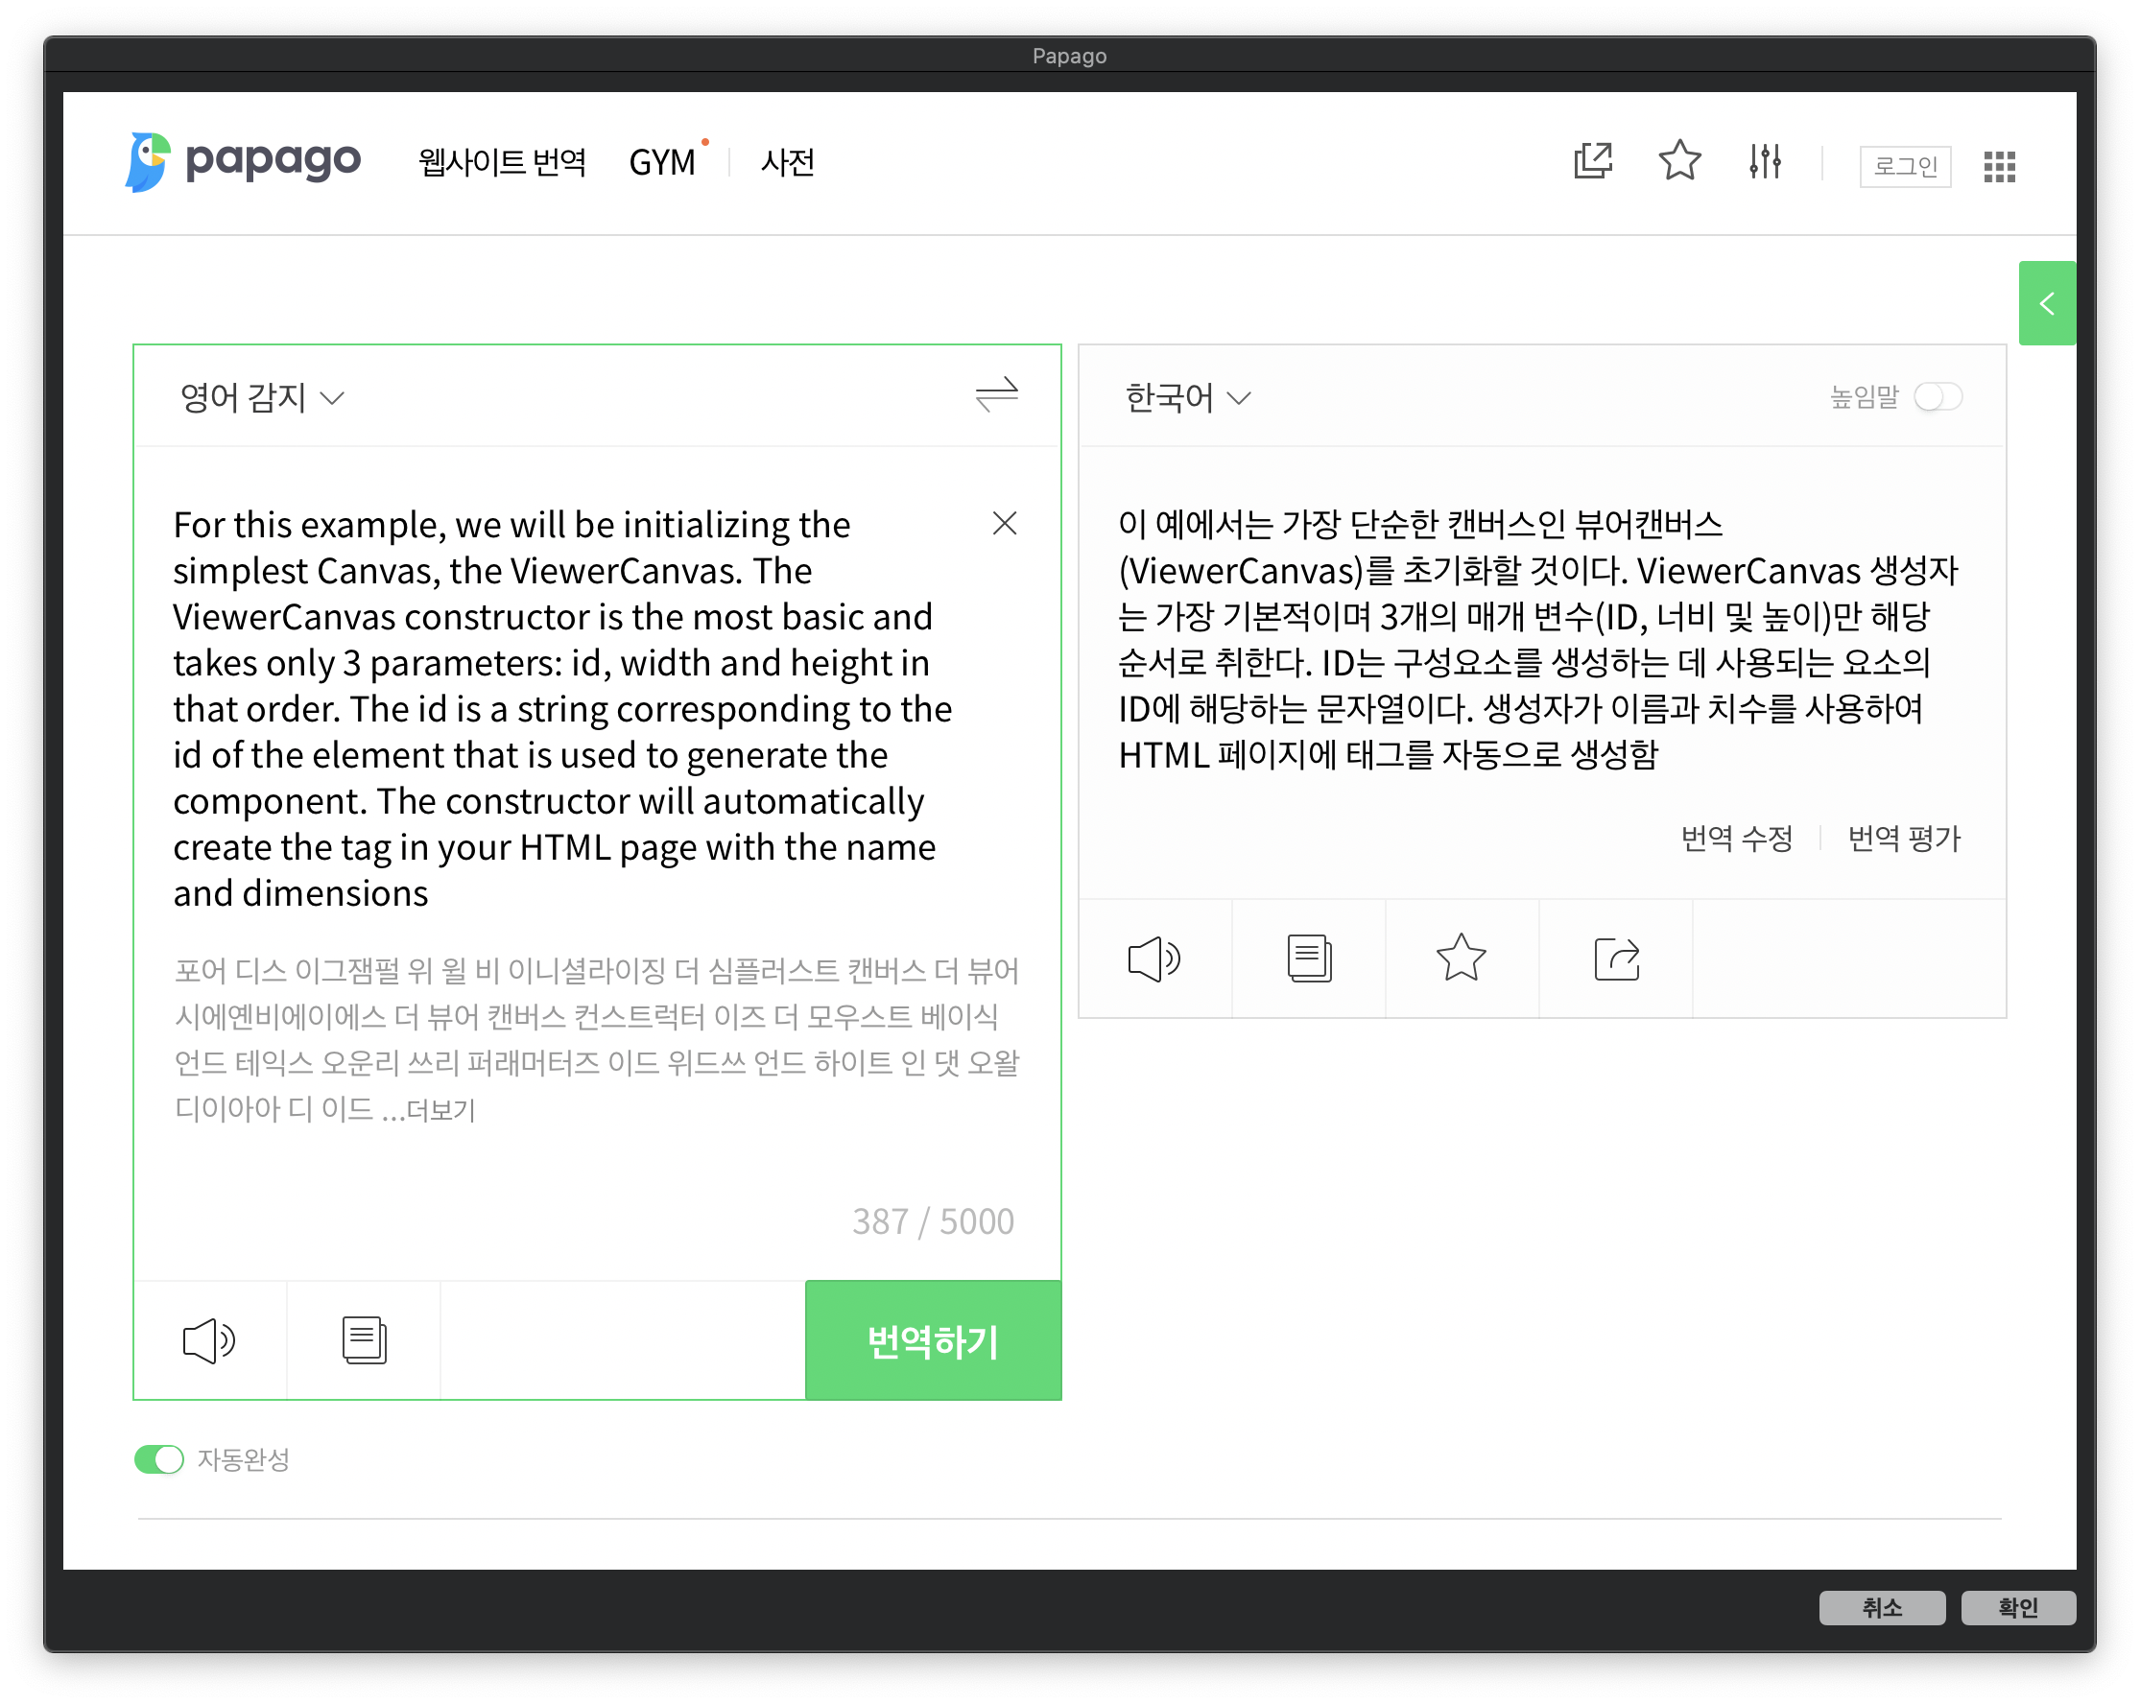Click the open-in-new-window icon in header
The height and width of the screenshot is (1704, 2140).
(1592, 161)
